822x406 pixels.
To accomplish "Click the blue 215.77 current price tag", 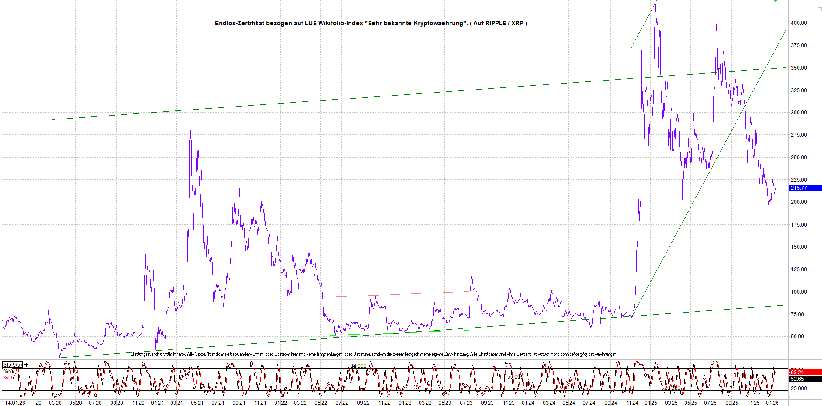I will (804, 188).
